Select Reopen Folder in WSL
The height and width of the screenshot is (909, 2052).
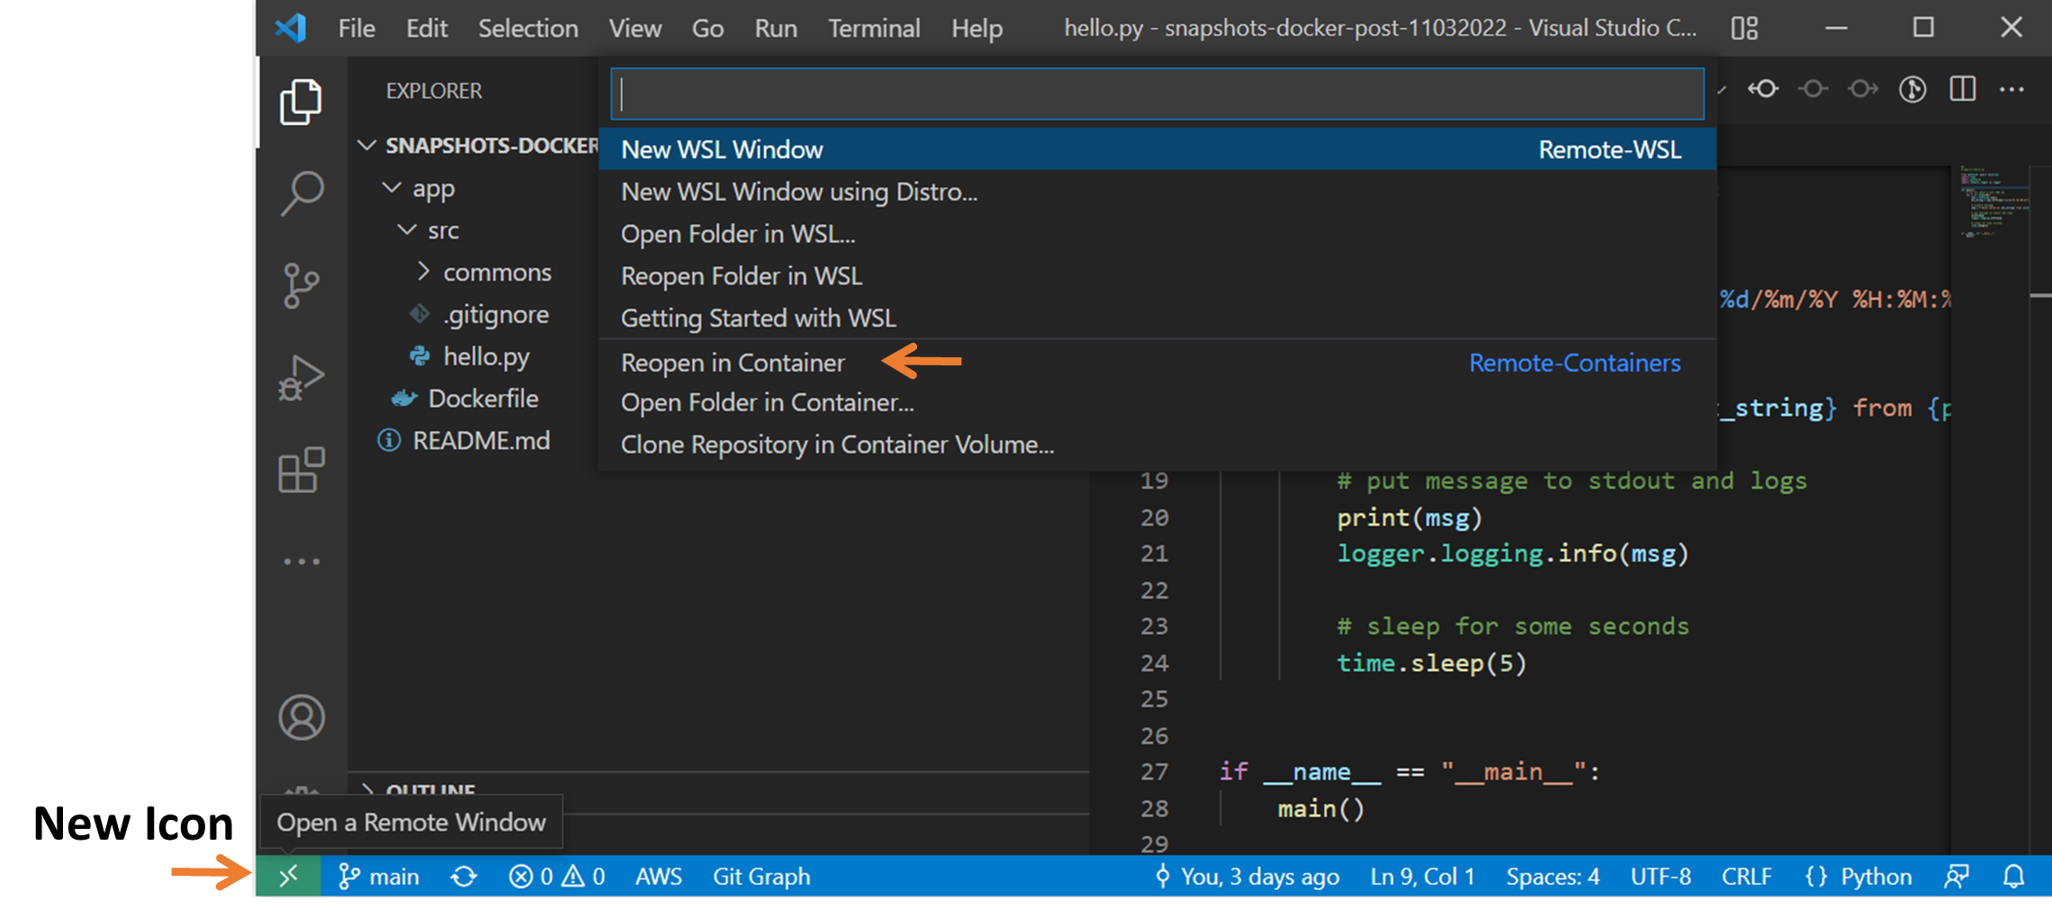point(1157,276)
